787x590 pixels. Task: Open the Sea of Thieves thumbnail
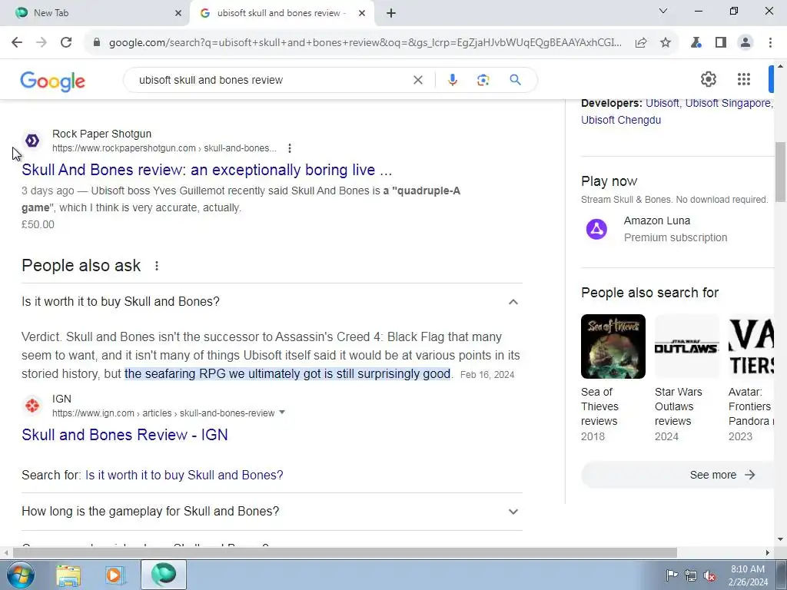click(x=613, y=346)
